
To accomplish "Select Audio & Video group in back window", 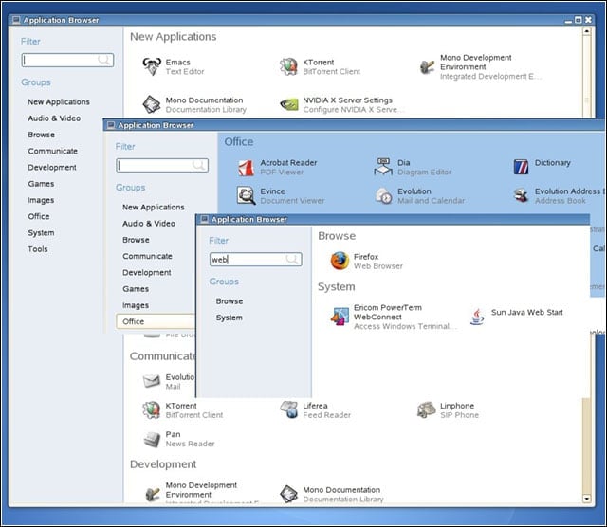I will click(54, 118).
